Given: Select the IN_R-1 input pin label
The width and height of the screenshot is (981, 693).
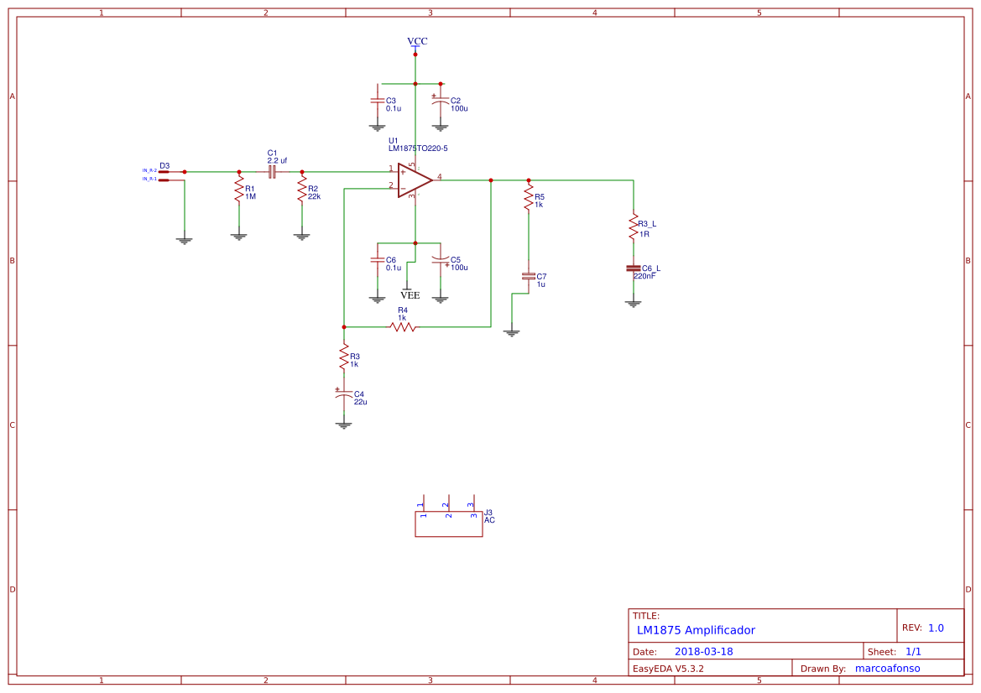Looking at the screenshot, I should (149, 178).
